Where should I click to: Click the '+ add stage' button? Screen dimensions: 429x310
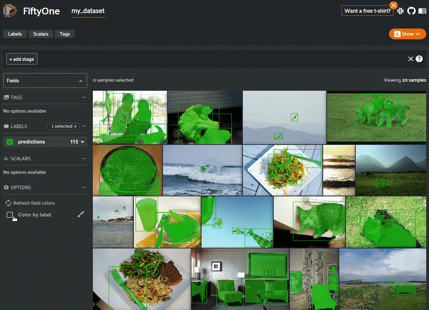point(21,59)
